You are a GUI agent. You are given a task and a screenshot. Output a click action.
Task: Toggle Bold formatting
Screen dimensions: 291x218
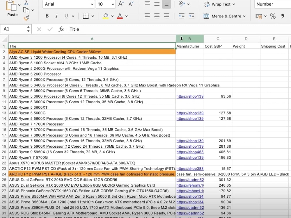tap(47, 16)
